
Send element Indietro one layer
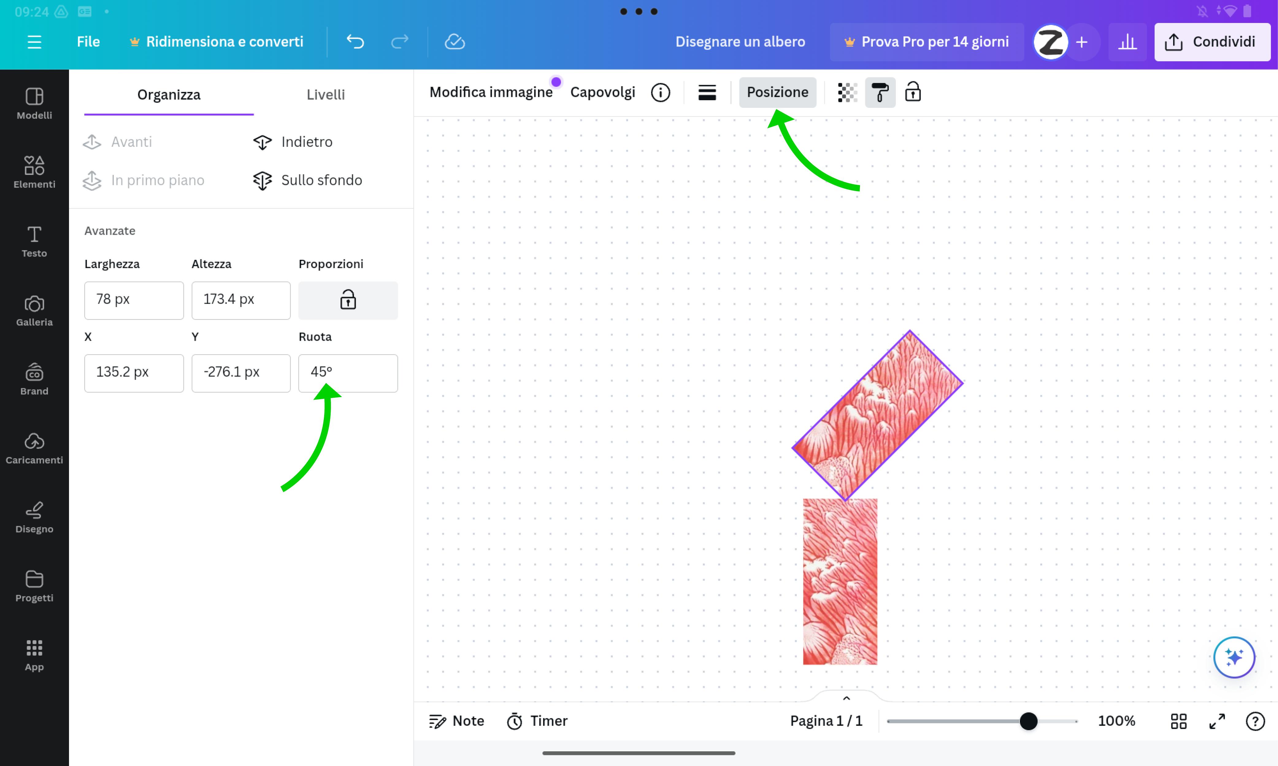click(293, 142)
